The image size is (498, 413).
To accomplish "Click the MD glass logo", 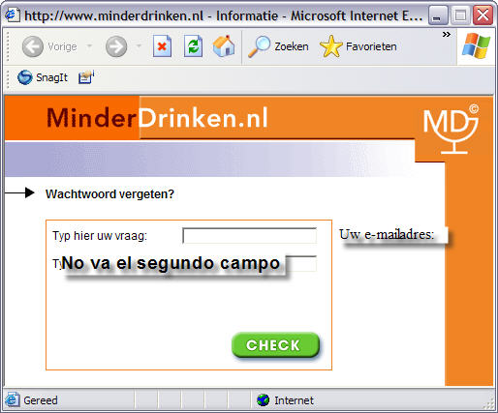I will click(x=451, y=129).
